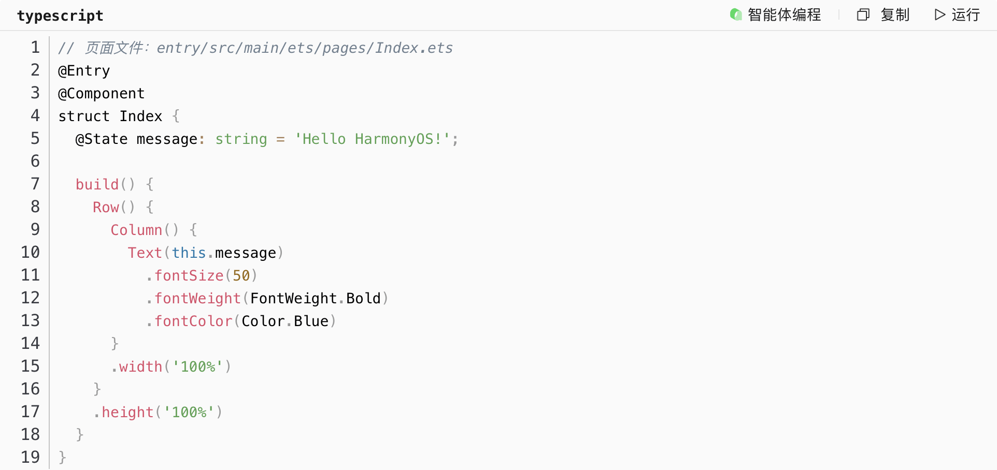Click the @Component decorator line
Image resolution: width=997 pixels, height=470 pixels.
pyautogui.click(x=101, y=93)
